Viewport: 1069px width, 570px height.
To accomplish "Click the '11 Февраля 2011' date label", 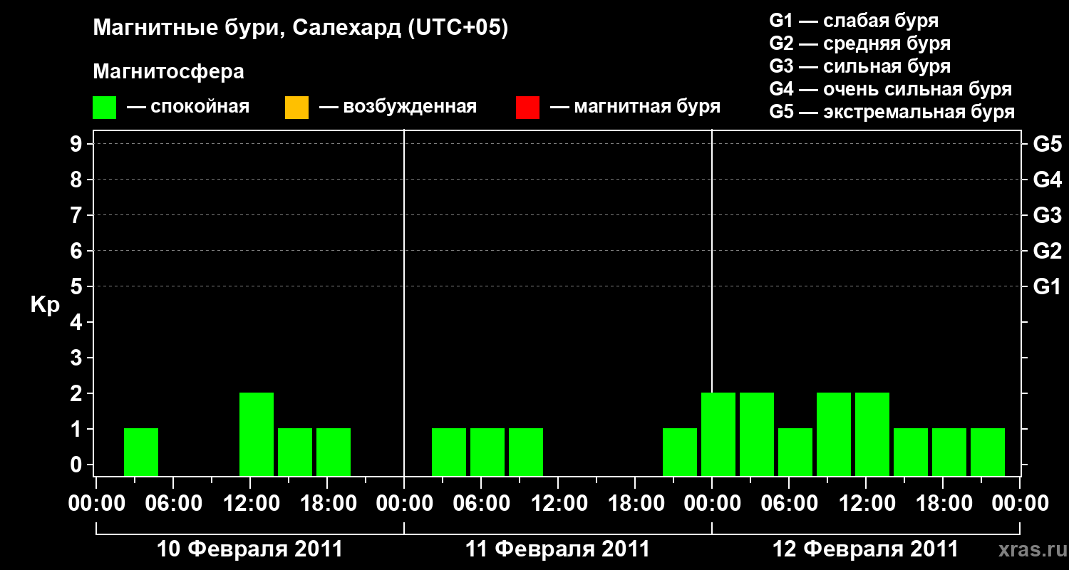I will [558, 549].
